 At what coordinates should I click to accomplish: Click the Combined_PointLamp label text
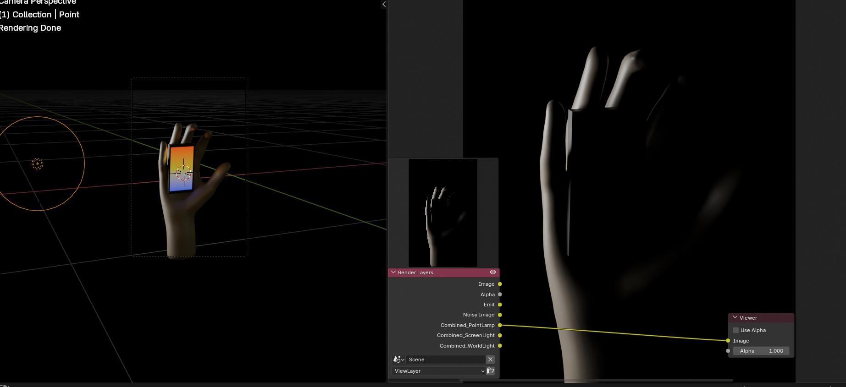467,325
